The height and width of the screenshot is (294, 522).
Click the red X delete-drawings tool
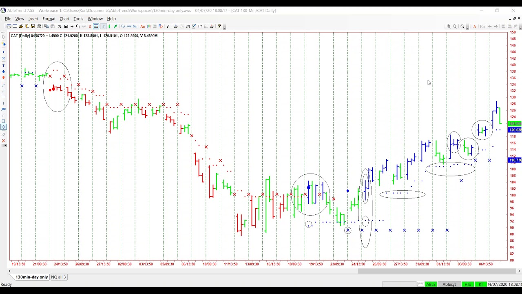coord(3,141)
